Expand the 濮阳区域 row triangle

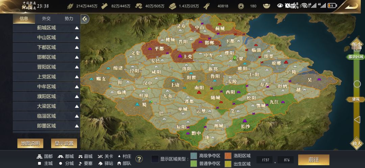pos(77,96)
